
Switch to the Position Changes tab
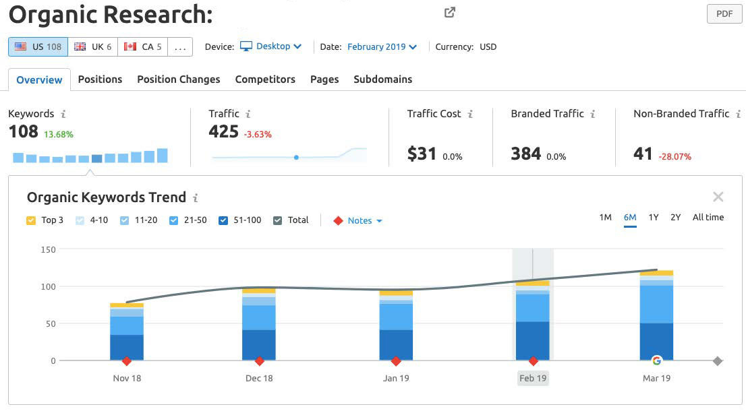(178, 80)
